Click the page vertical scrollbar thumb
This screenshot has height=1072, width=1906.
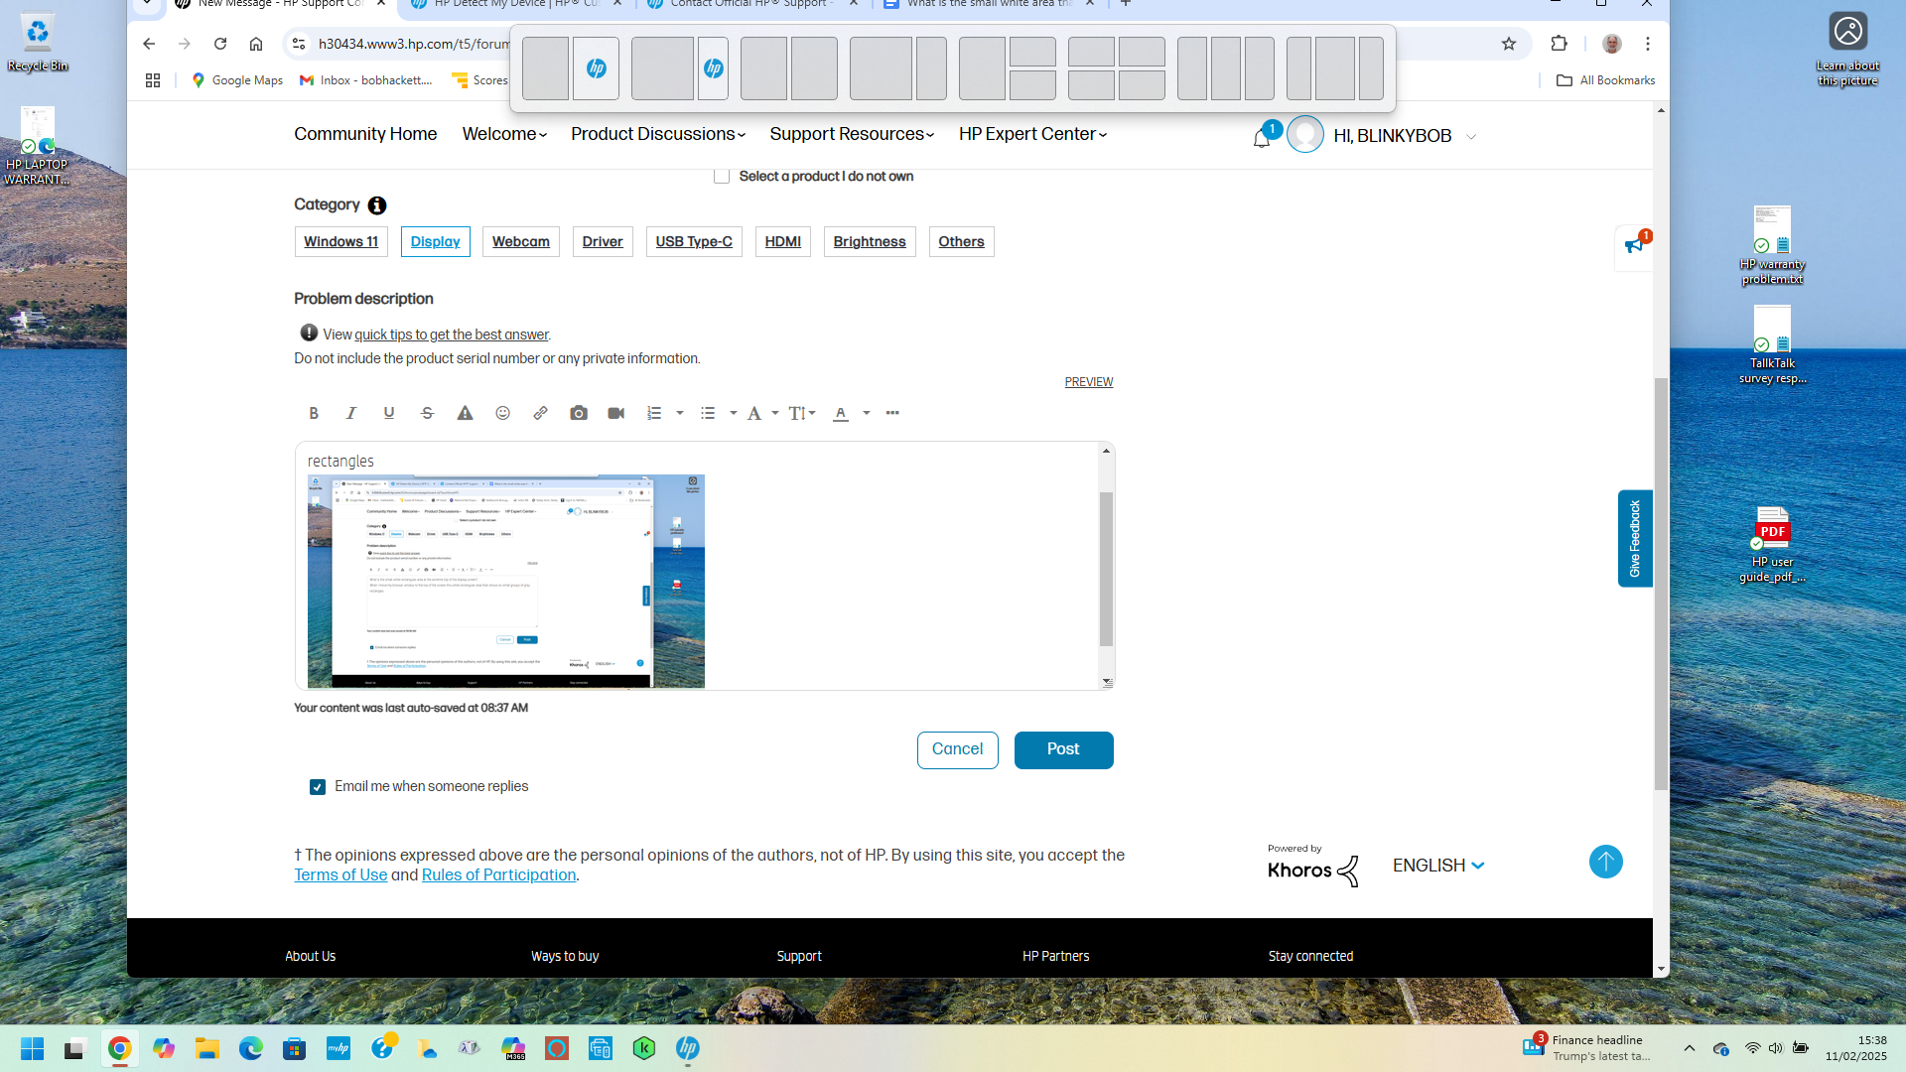coord(1661,584)
